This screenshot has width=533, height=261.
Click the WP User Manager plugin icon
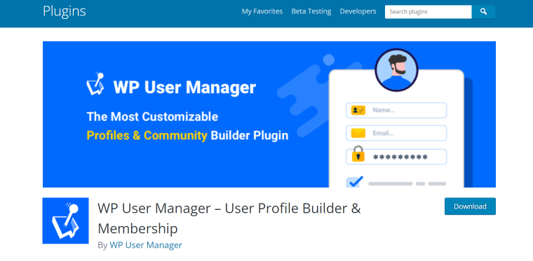tap(66, 220)
